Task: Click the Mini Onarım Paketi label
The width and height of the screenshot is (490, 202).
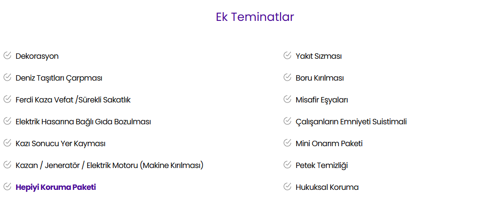Action: [329, 143]
